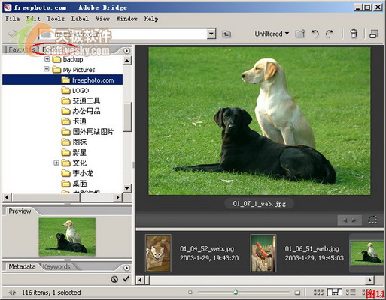The height and width of the screenshot is (300, 386).
Task: Select the 办公用品 folder
Action: (x=81, y=111)
